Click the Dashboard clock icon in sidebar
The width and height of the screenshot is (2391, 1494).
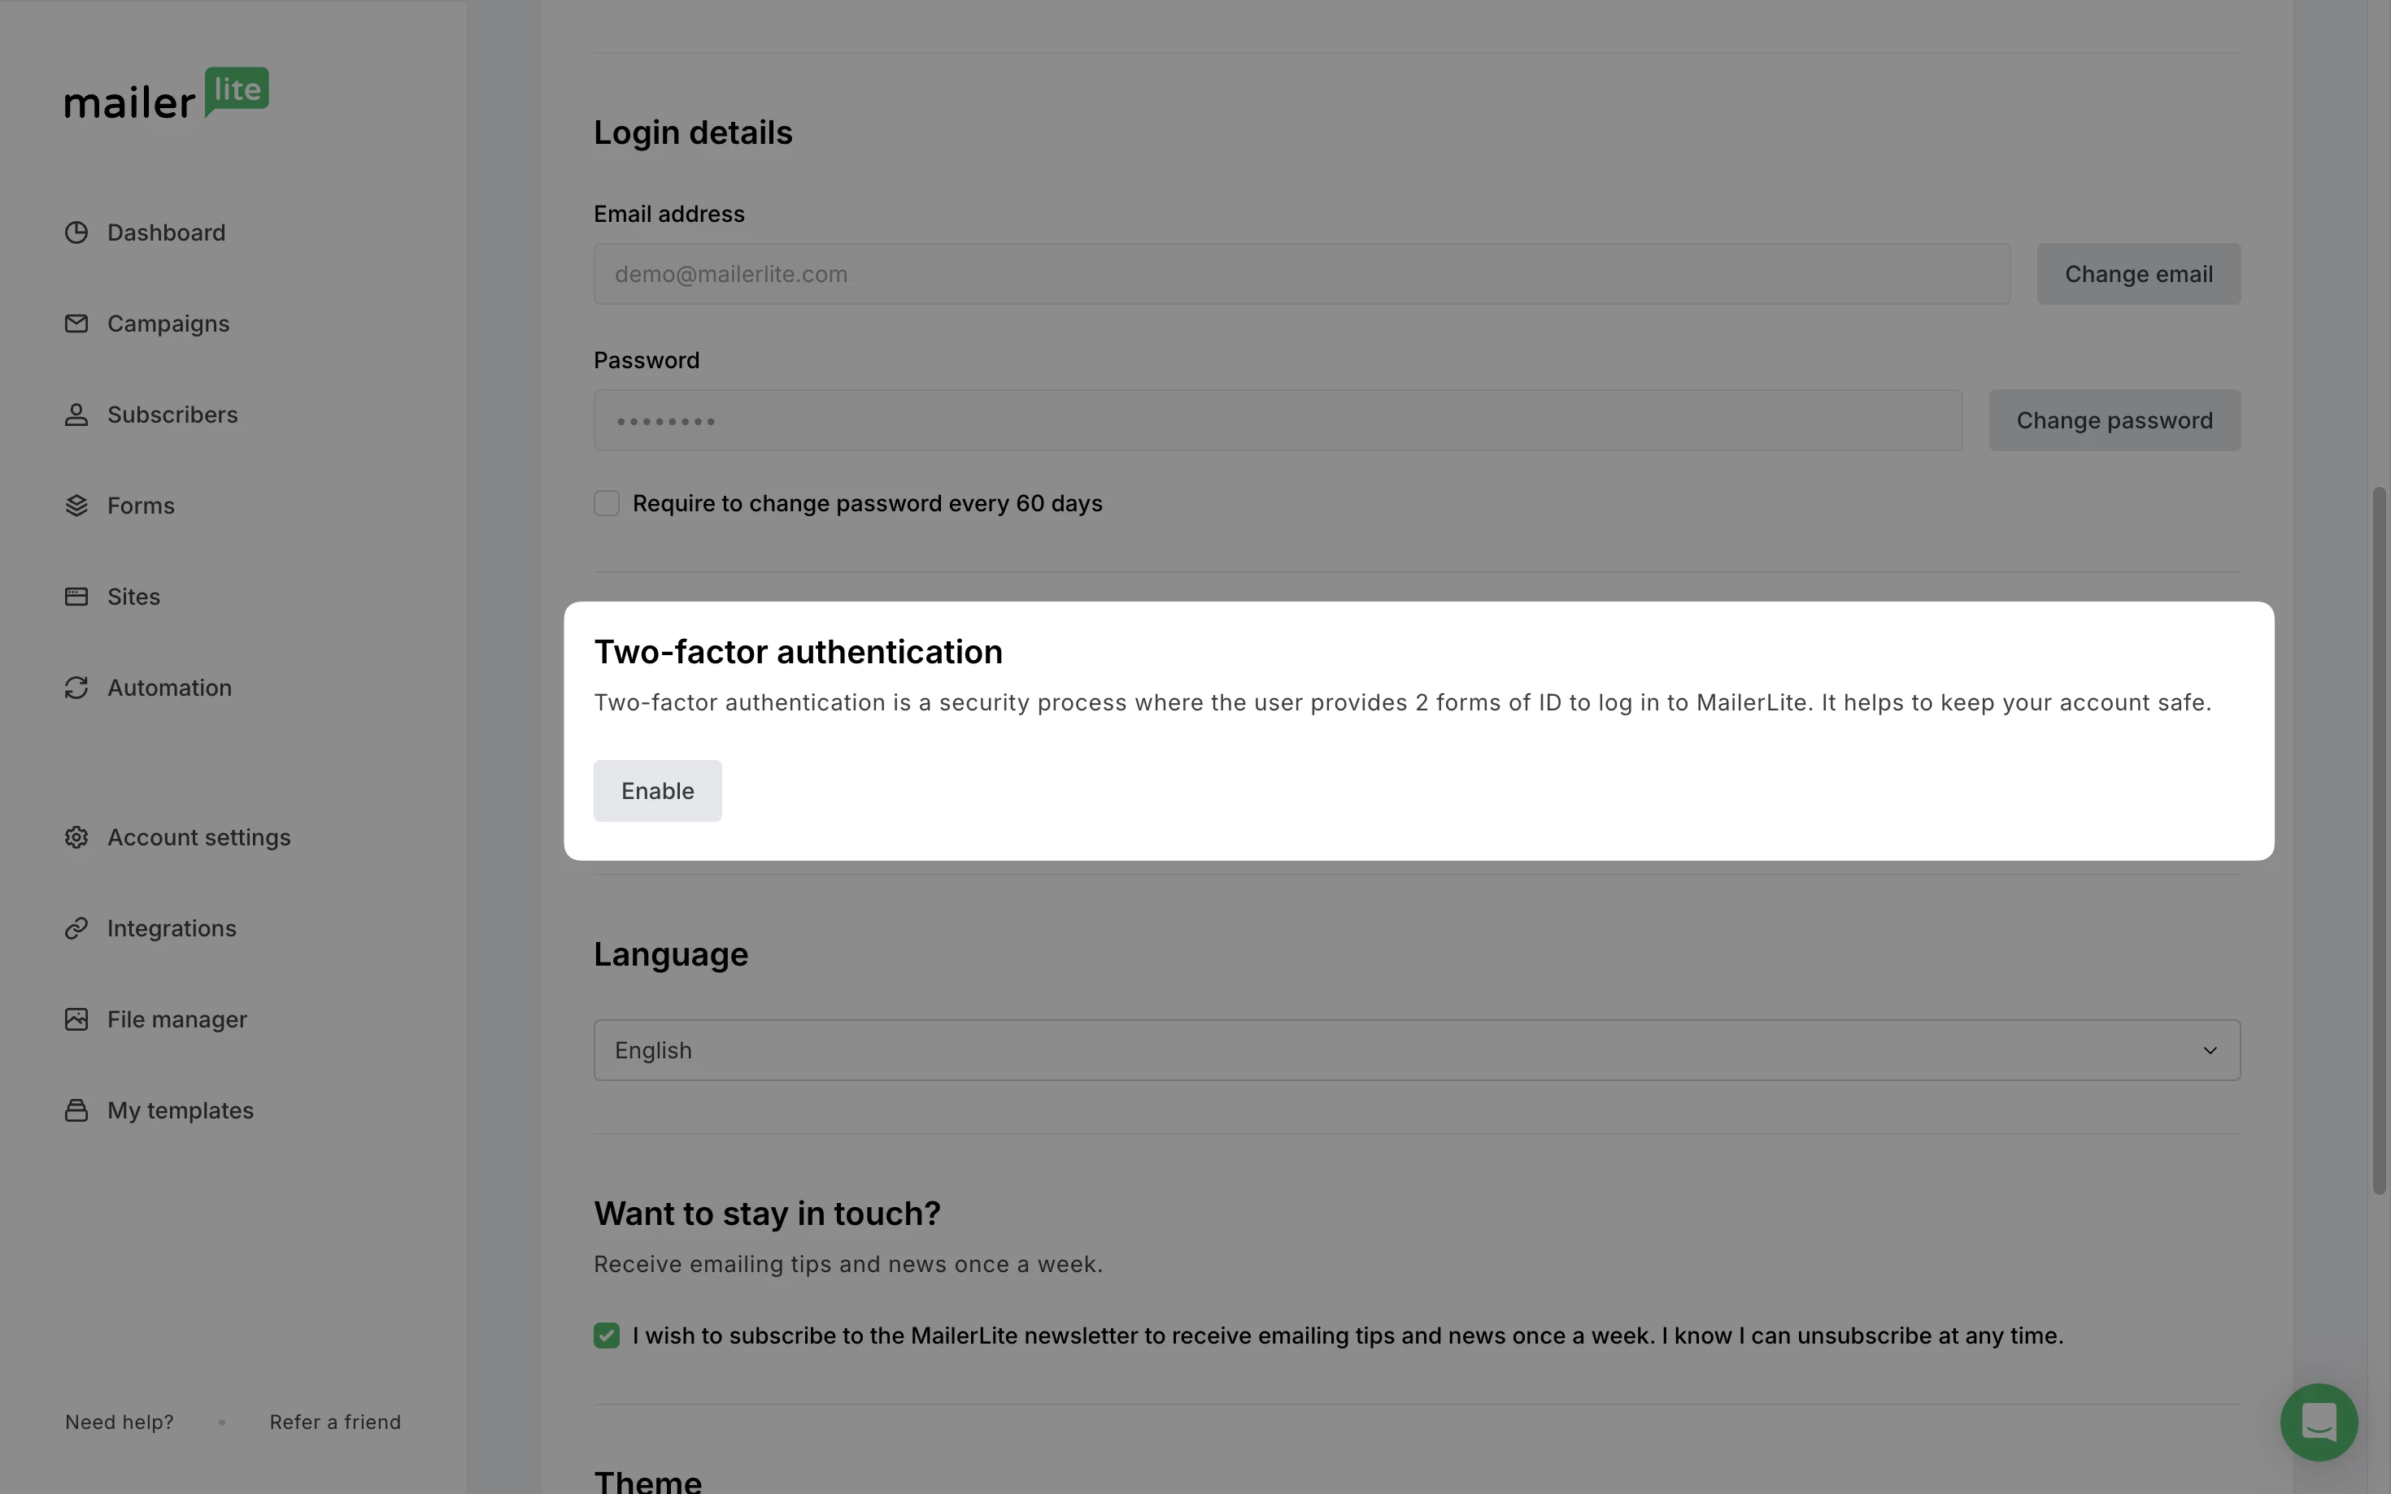pos(76,232)
